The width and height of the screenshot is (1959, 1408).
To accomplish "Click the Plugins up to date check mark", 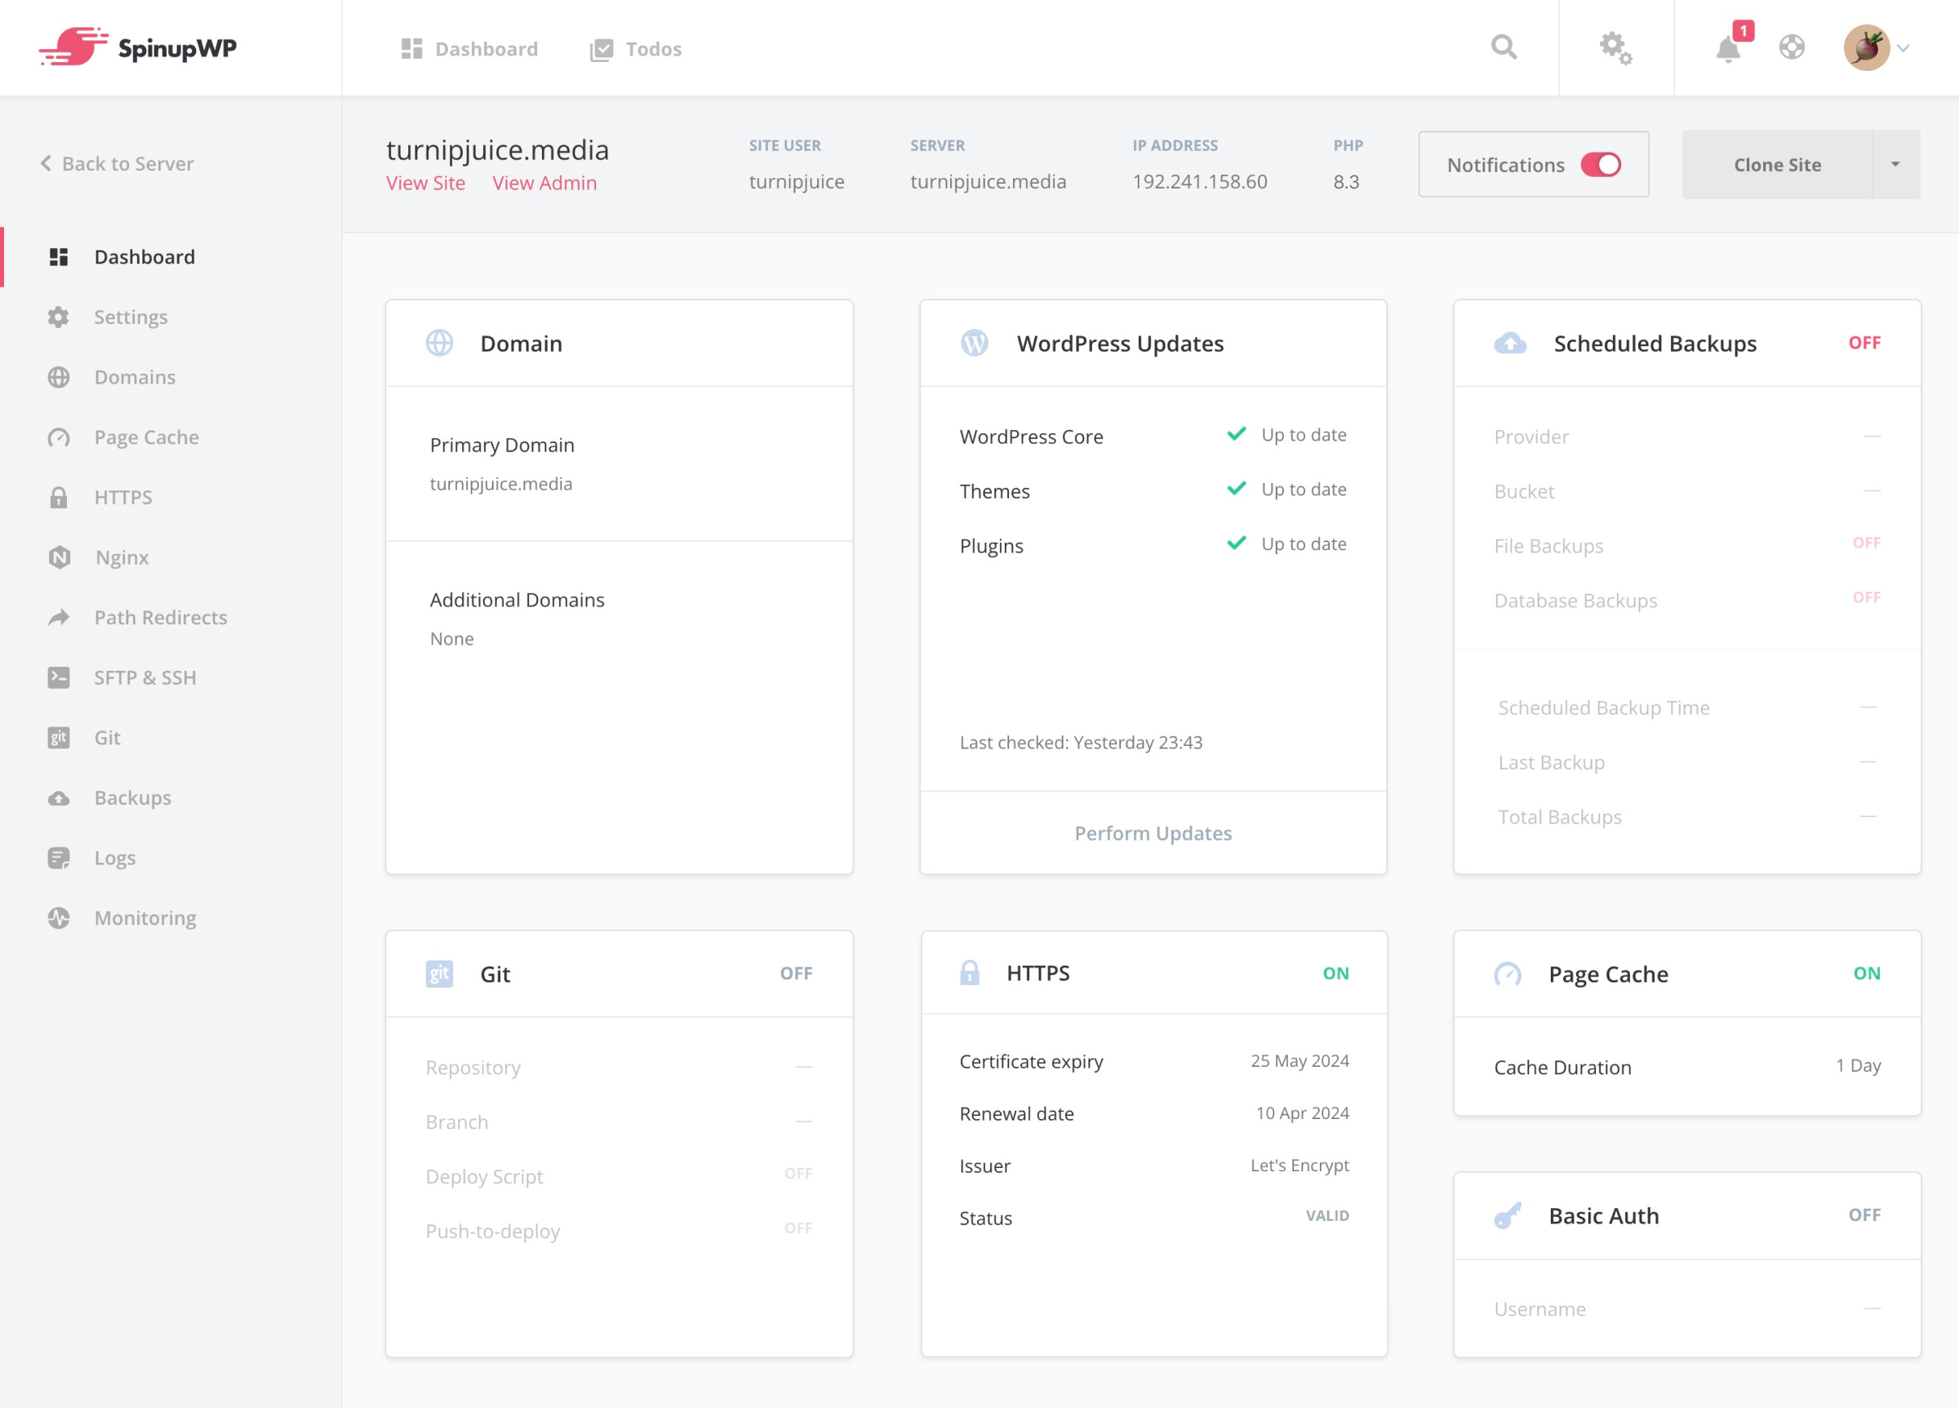I will pos(1236,543).
